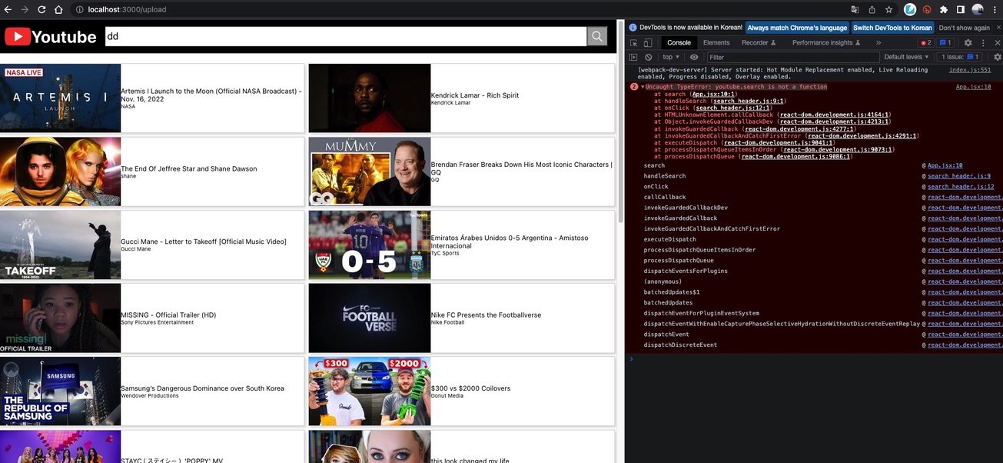
Task: Switch to the Elements tab
Action: pyautogui.click(x=716, y=43)
